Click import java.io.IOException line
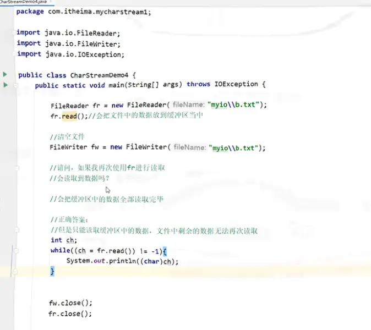The width and height of the screenshot is (371, 330). pos(71,54)
